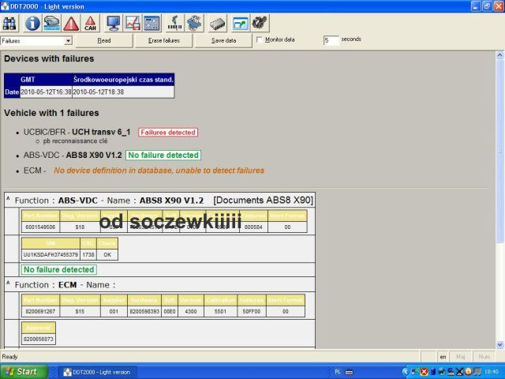Click the GMT date 2010-05-12T16:38 cell
Screen dimensions: 505x379
pos(46,92)
